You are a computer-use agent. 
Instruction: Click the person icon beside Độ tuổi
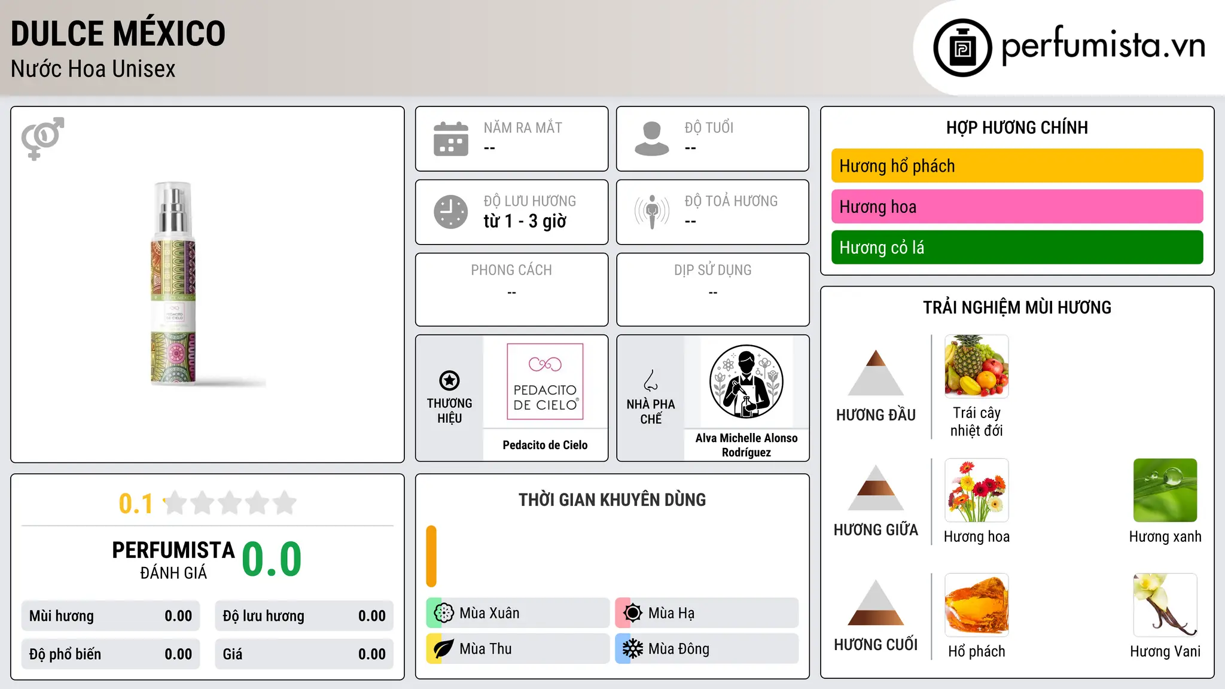652,139
